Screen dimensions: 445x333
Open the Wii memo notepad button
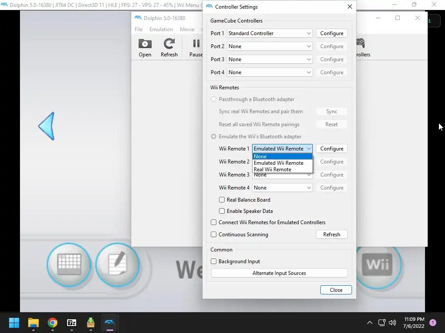117,264
